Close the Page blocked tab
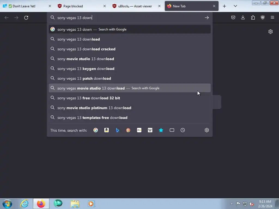This screenshot has height=209, width=279. (x=105, y=6)
